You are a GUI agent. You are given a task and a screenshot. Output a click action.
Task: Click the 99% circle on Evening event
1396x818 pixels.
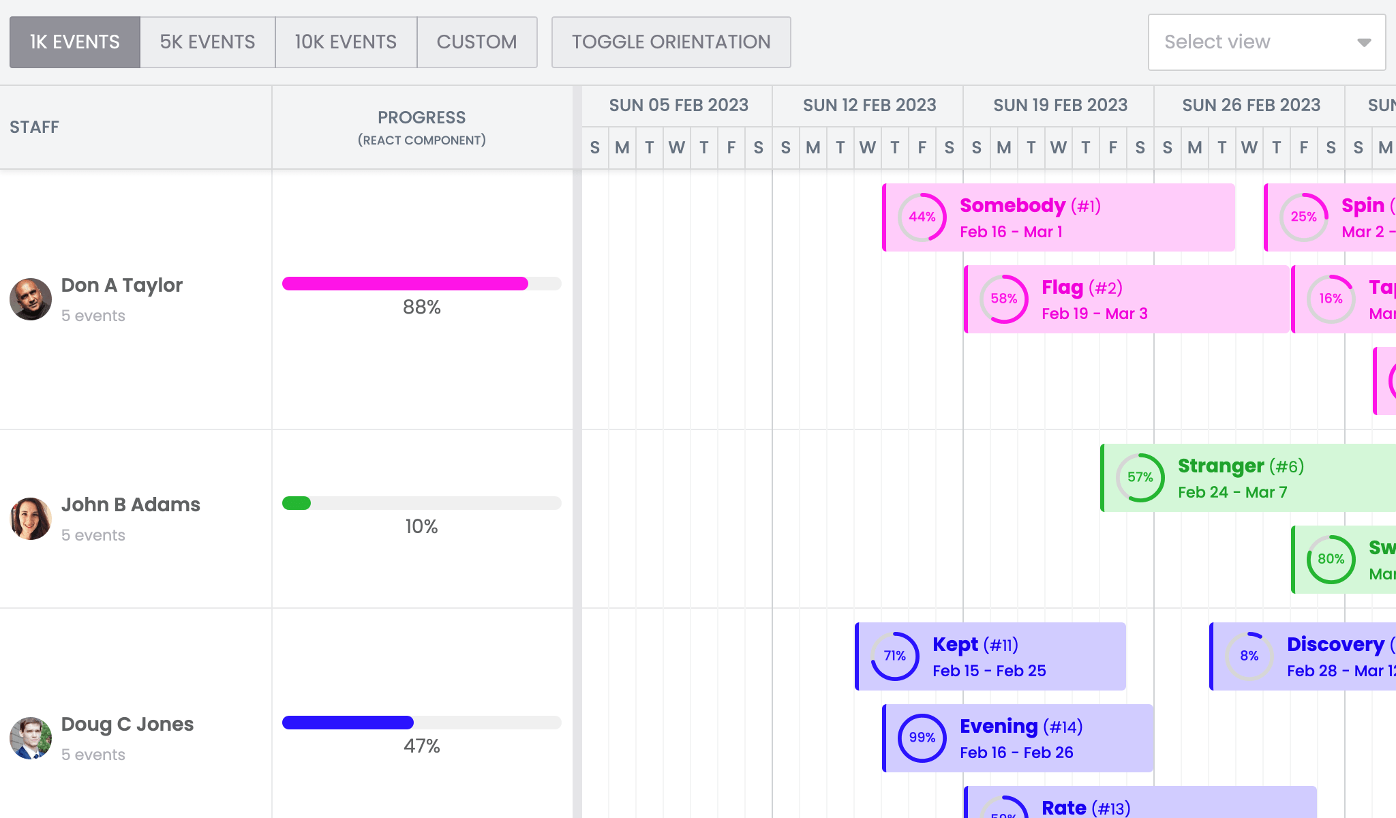coord(922,738)
